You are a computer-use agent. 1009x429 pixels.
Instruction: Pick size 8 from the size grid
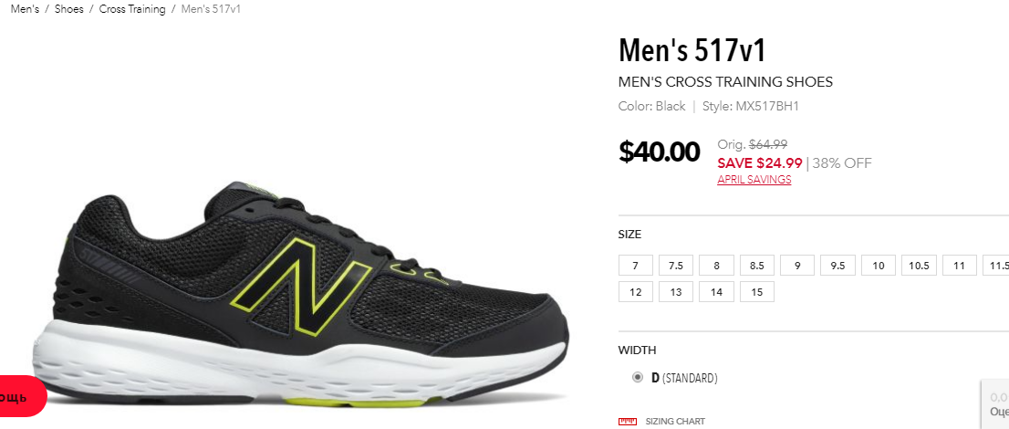tap(716, 266)
